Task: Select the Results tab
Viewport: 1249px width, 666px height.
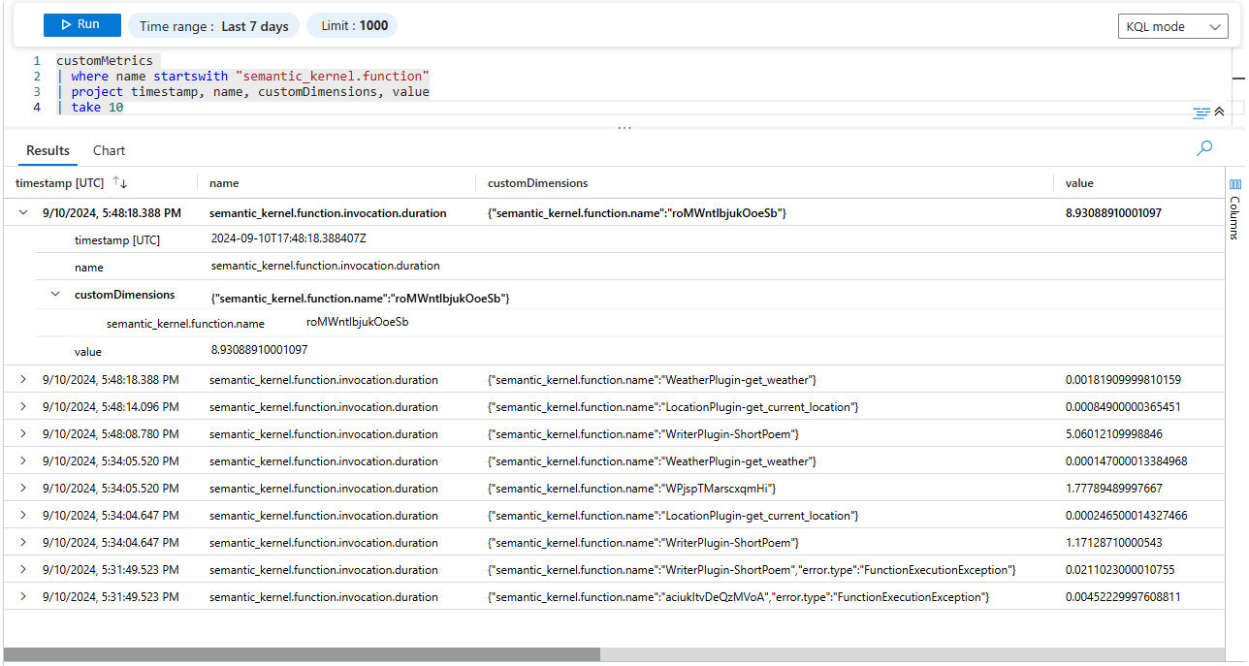Action: pos(48,150)
